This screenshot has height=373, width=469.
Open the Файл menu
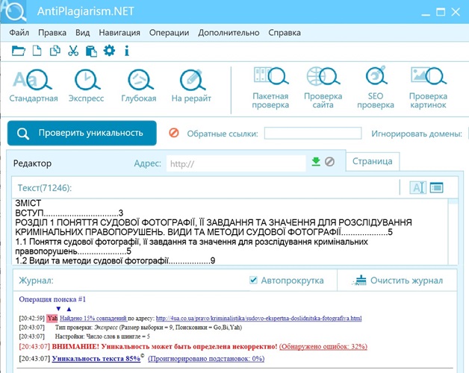coord(19,32)
